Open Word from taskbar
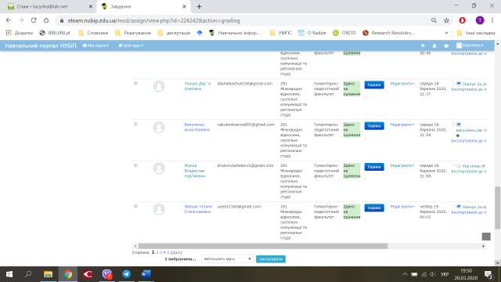 (x=146, y=274)
